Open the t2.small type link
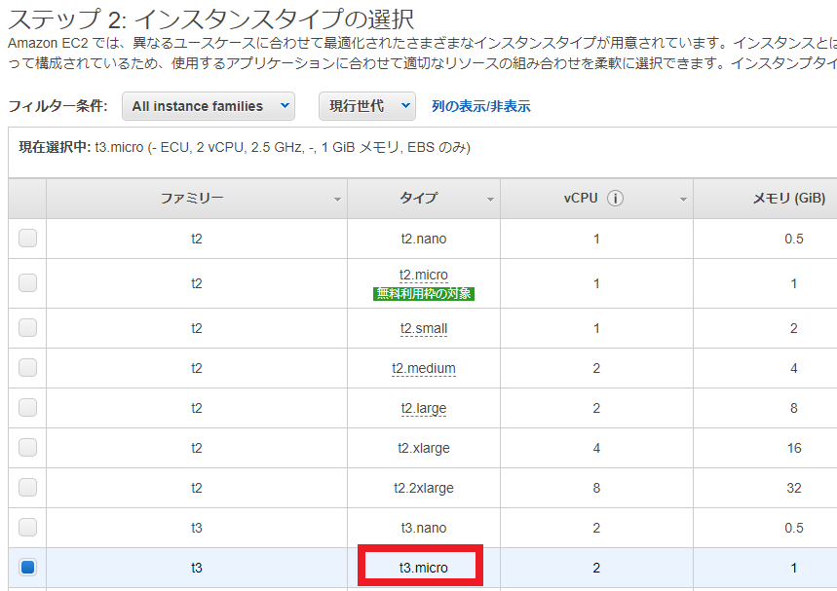 [x=424, y=328]
